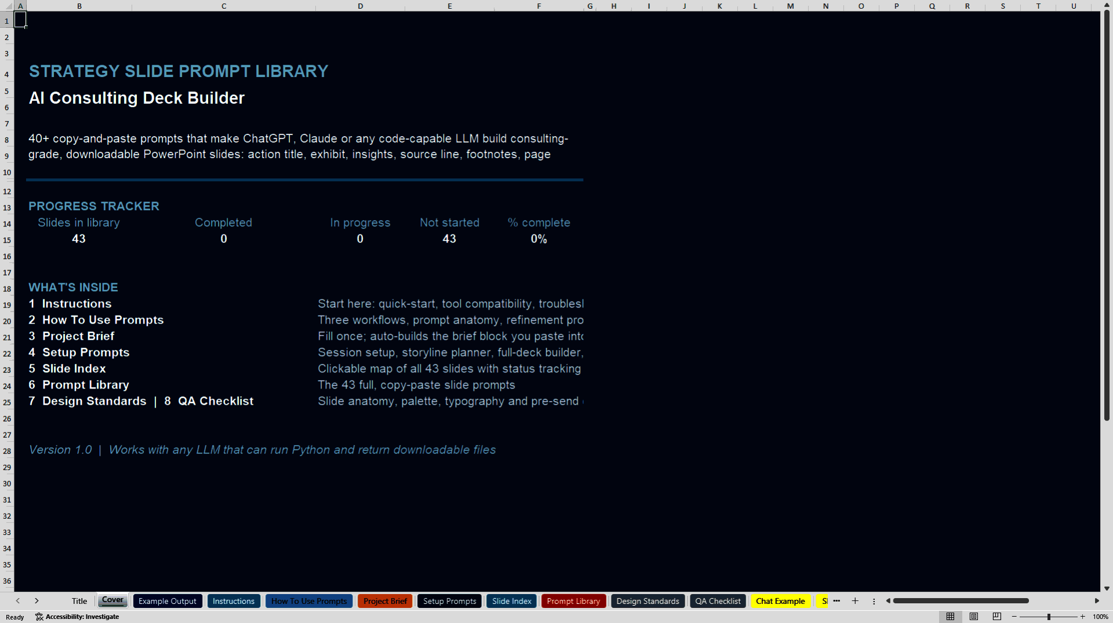Click '6 Prompt Library' cell text
The image size is (1113, 623).
(x=79, y=384)
